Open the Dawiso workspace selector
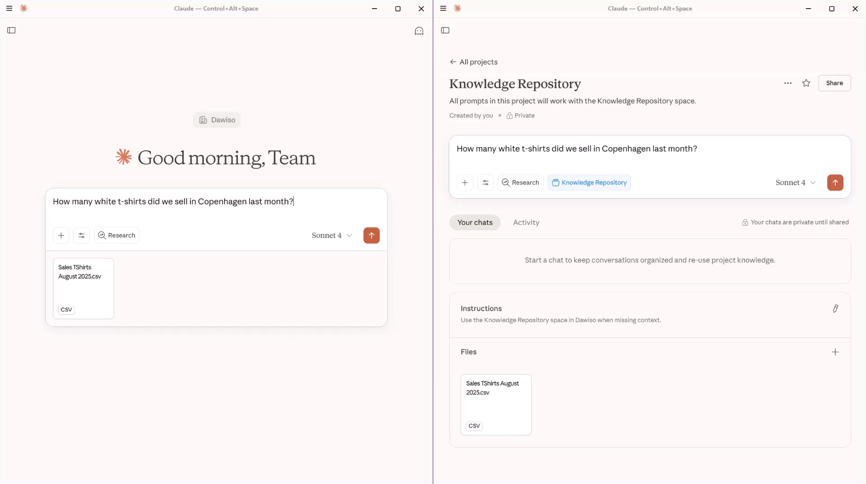The height and width of the screenshot is (484, 866). (217, 120)
